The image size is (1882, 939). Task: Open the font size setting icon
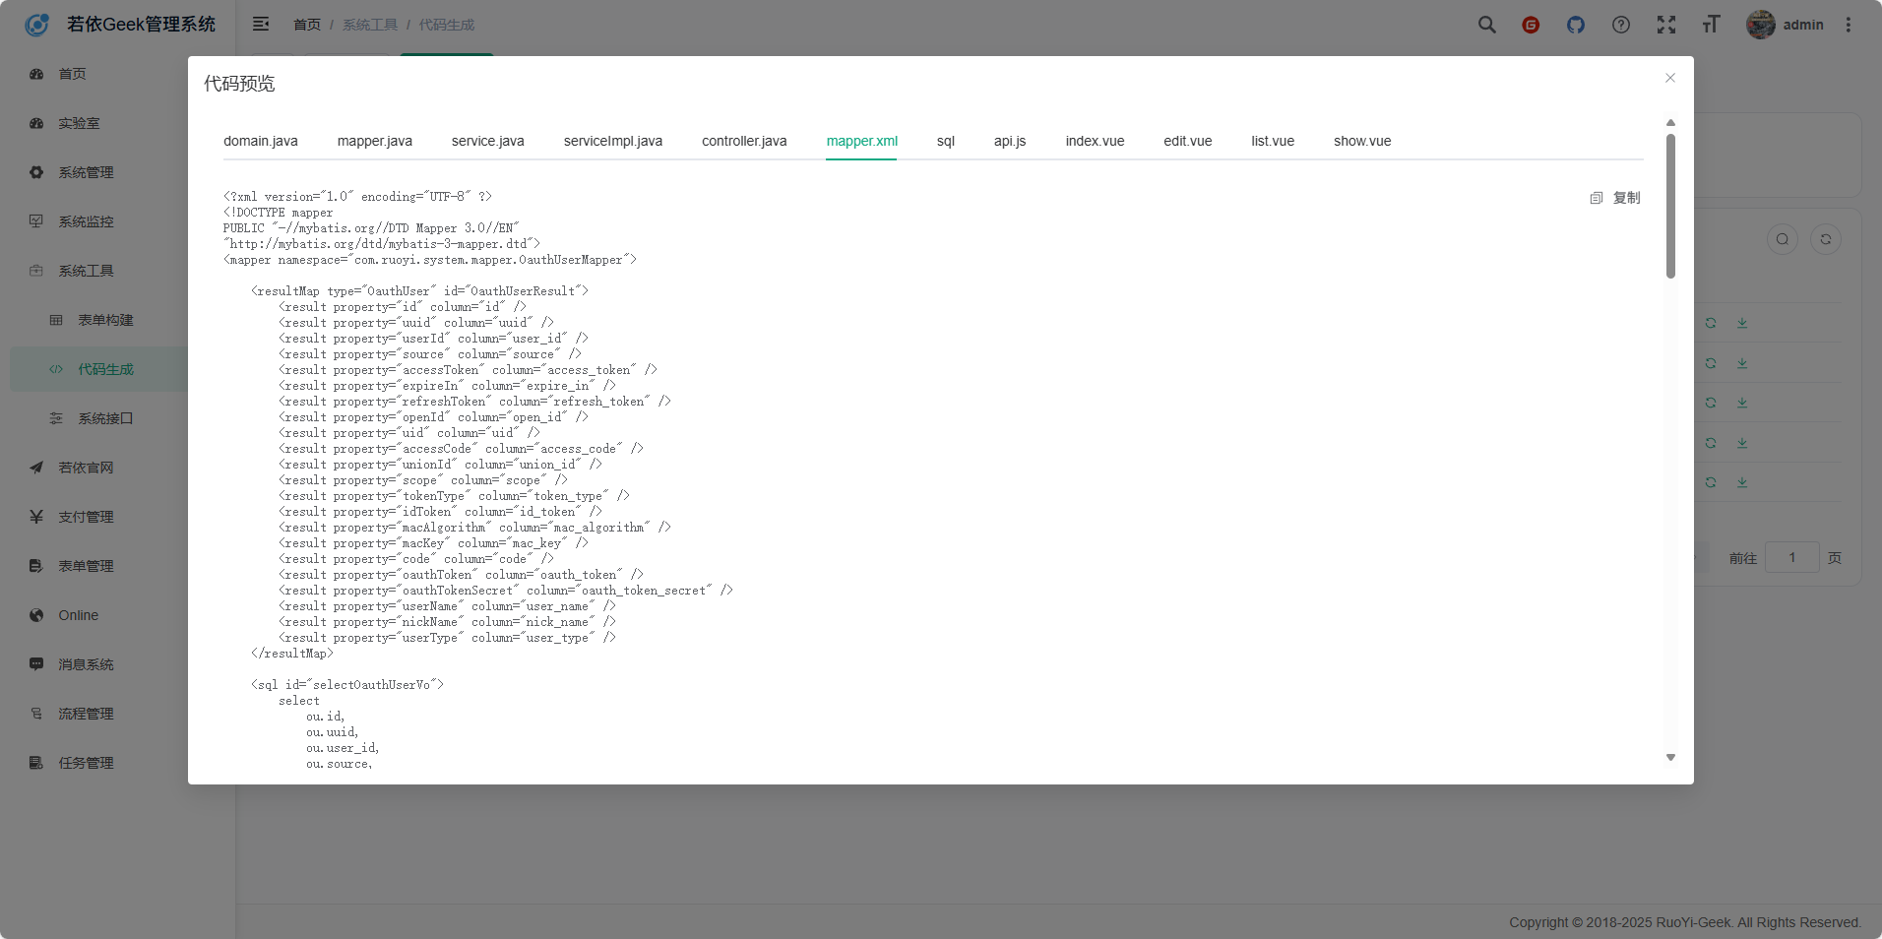pos(1712,25)
